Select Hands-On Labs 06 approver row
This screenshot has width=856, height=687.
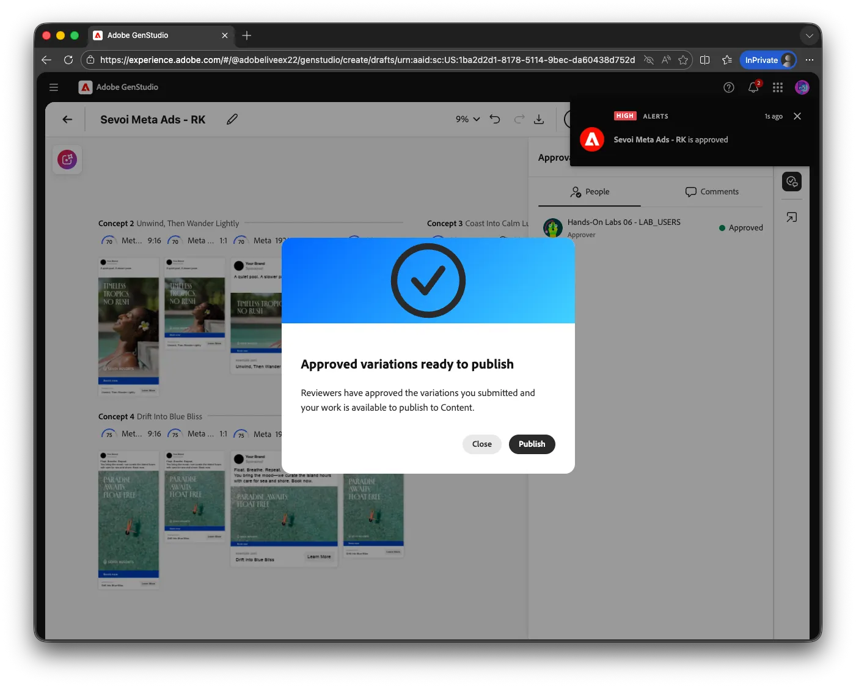(653, 228)
